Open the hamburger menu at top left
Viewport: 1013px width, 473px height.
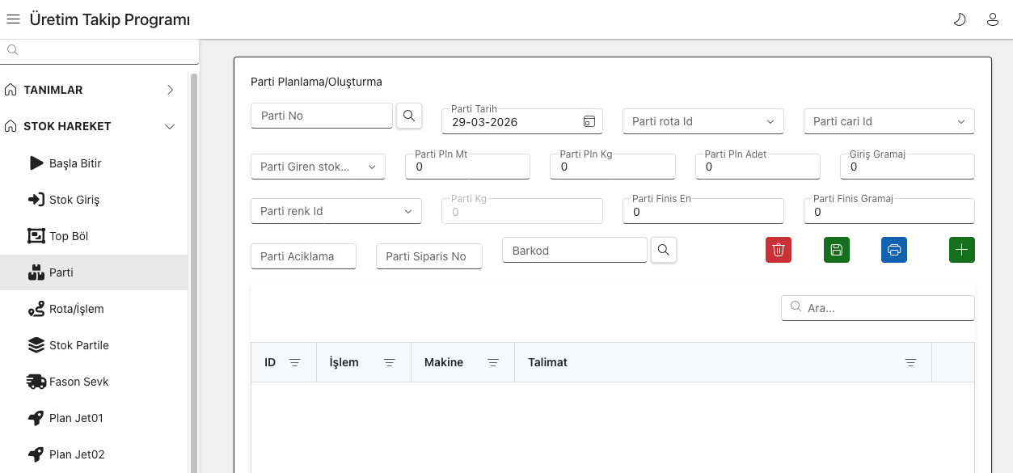[13, 19]
